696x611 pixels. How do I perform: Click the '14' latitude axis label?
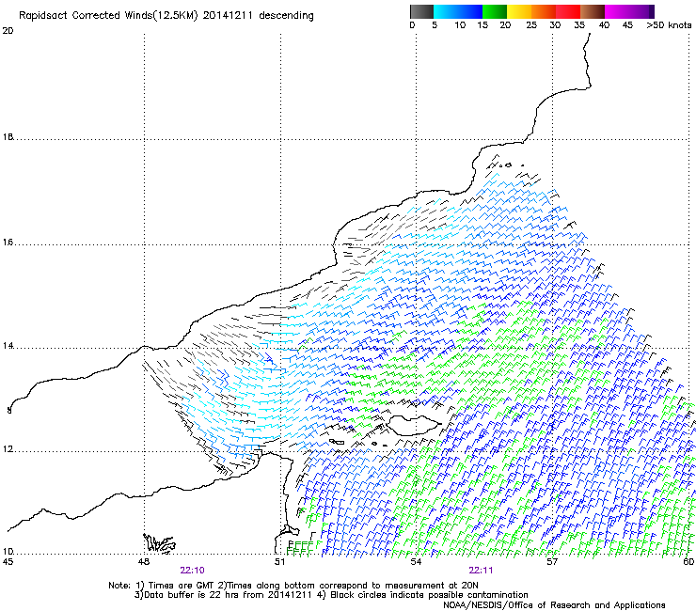[8, 346]
